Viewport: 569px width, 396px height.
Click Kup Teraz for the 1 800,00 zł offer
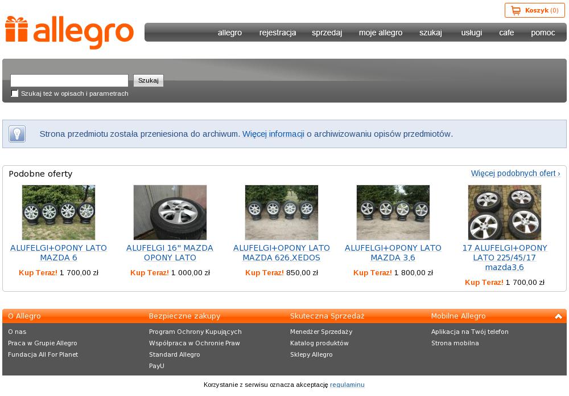pyautogui.click(x=373, y=273)
